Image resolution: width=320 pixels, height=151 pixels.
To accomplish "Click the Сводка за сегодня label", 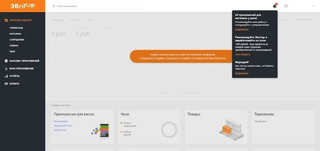I will point(61,105).
